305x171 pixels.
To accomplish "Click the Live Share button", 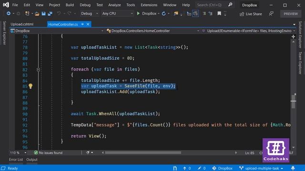I will [x=251, y=14].
